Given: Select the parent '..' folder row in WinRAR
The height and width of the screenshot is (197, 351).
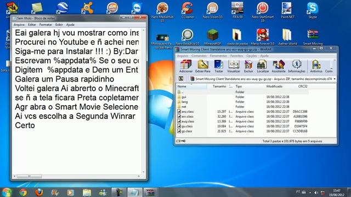Looking at the screenshot, I should (x=242, y=92).
